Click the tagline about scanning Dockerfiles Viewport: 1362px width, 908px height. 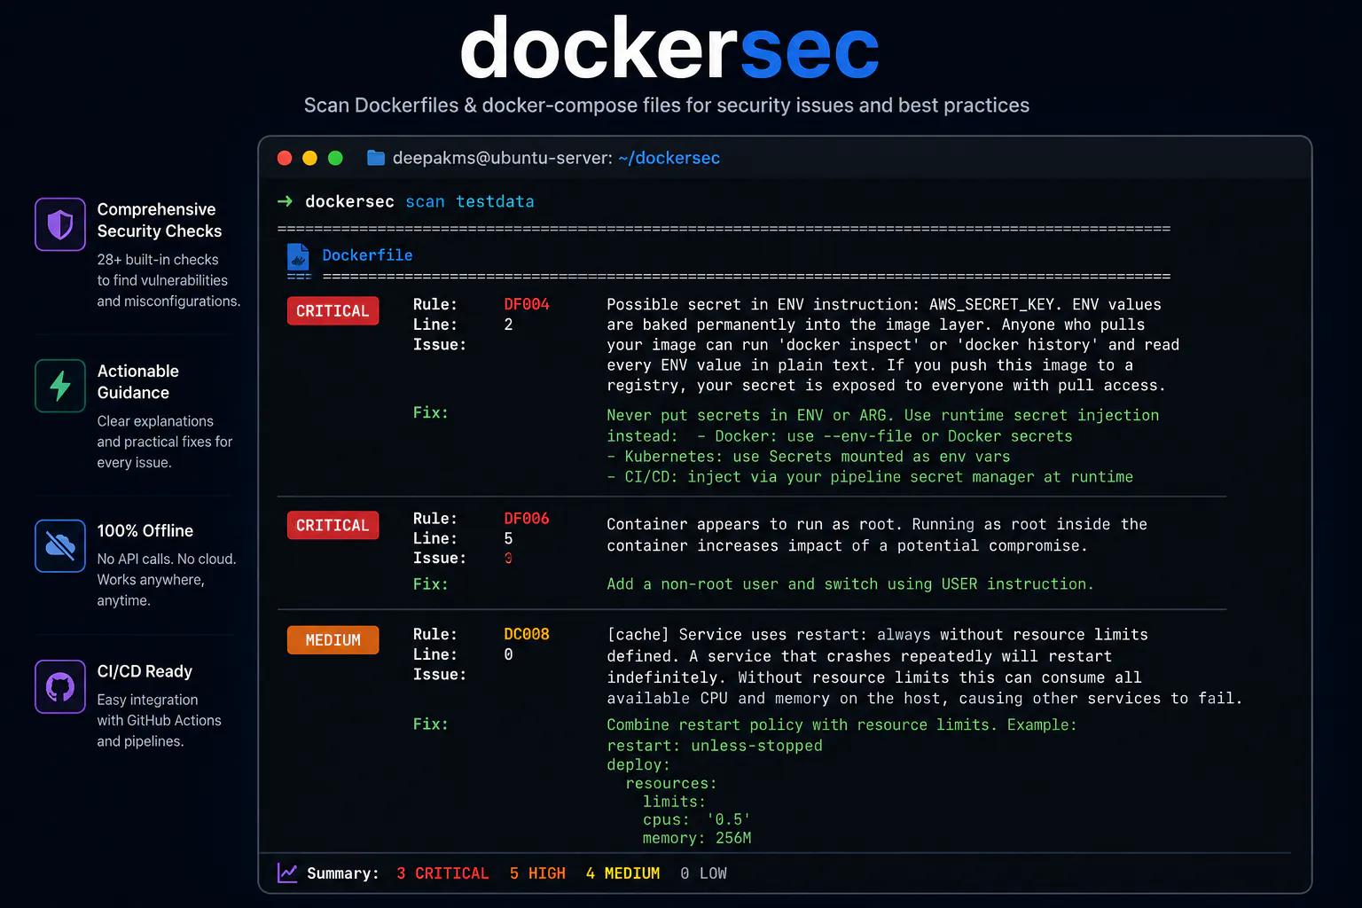[x=667, y=106]
